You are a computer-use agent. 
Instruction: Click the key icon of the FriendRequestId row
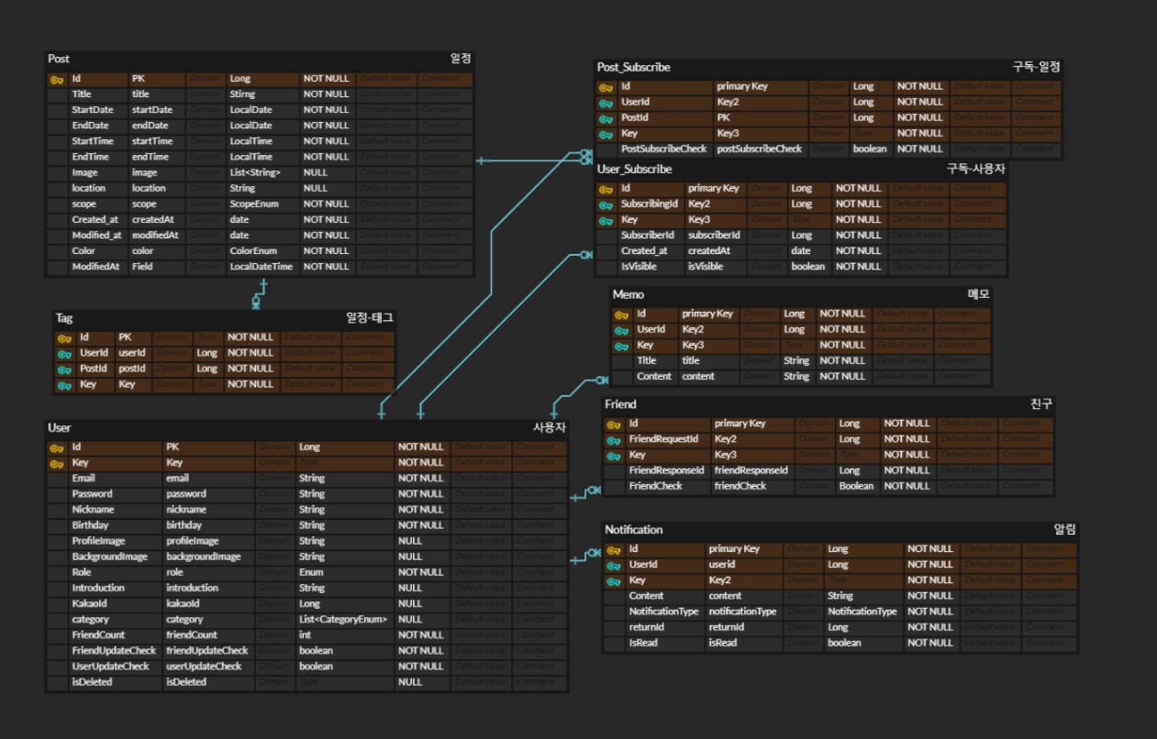click(x=614, y=440)
